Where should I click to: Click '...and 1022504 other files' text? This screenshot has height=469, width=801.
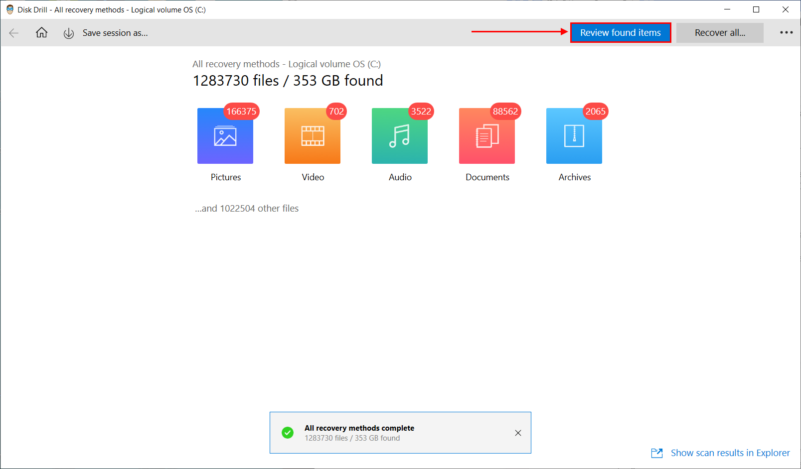coord(247,209)
